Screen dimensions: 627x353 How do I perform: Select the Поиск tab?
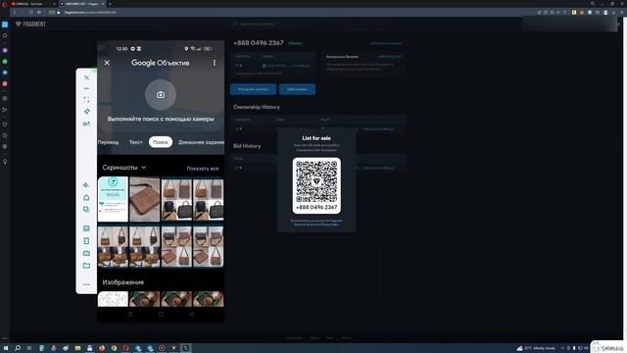(161, 142)
